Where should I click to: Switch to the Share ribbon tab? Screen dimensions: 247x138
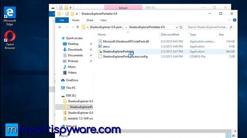coord(90,20)
